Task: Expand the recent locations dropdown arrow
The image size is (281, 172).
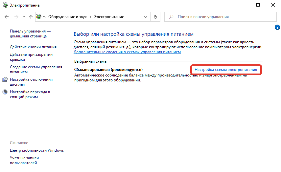Action: click(24, 17)
